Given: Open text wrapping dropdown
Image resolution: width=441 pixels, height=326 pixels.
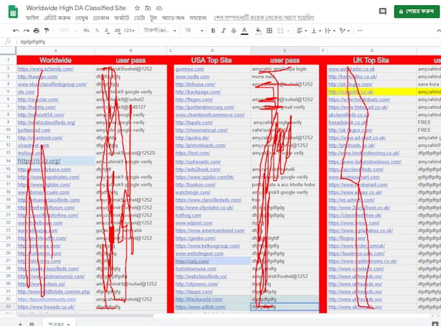Looking at the screenshot, I should pos(330,30).
